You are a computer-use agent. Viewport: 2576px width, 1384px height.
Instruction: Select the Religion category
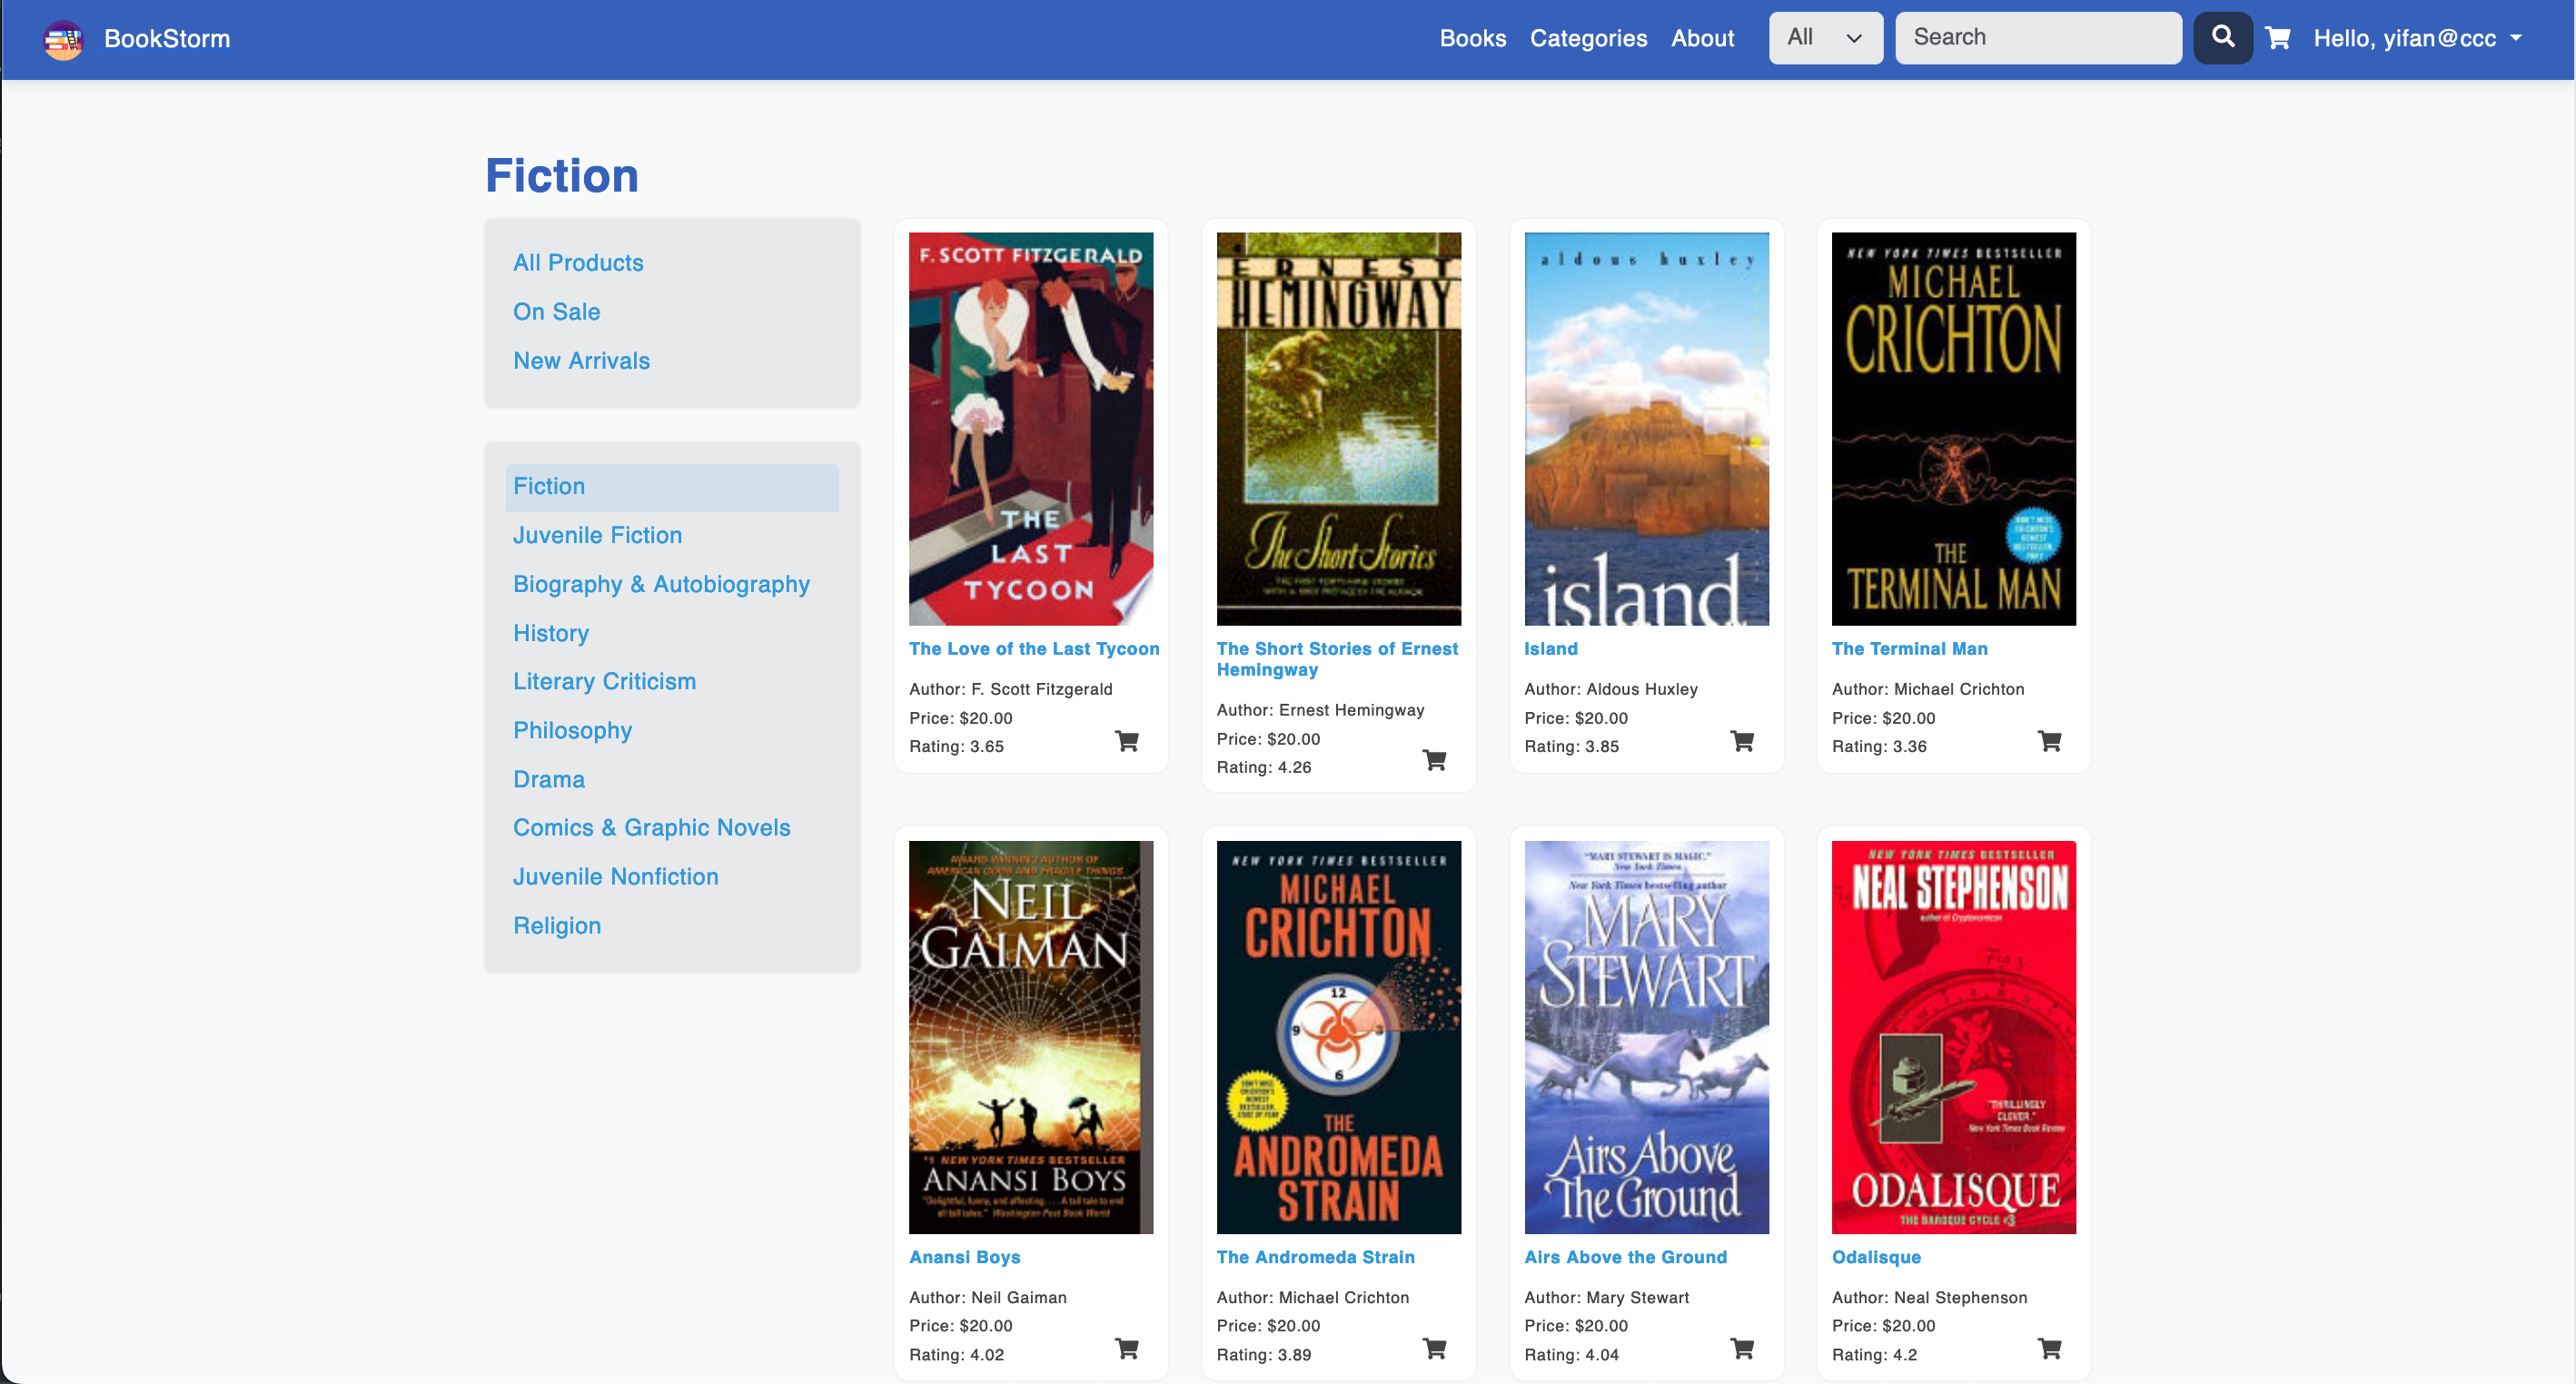[557, 925]
